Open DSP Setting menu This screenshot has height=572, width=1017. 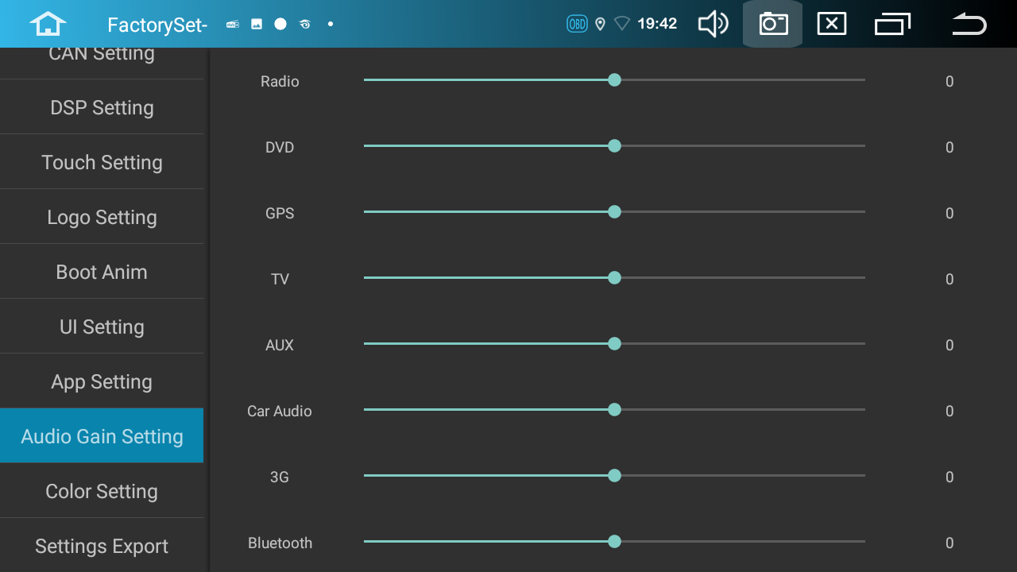point(102,107)
